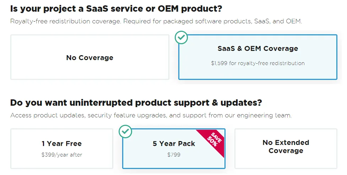Viewport: 347px width, 175px height.
Task: Click the $799 price label
Action: tap(174, 154)
